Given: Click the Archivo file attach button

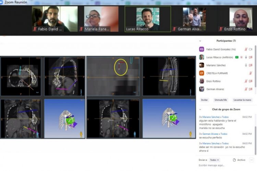Looking at the screenshot, I should (239, 160).
